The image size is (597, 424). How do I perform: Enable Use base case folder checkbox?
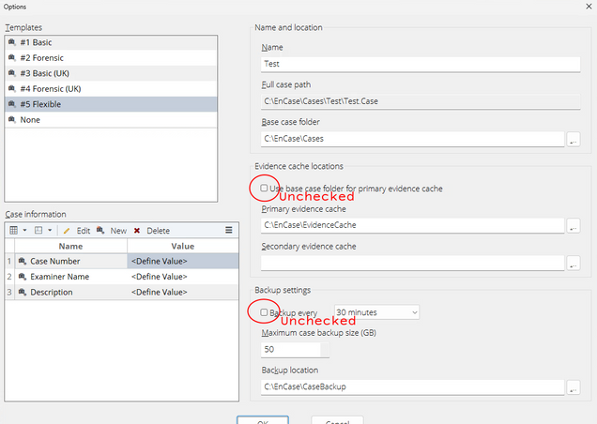264,188
